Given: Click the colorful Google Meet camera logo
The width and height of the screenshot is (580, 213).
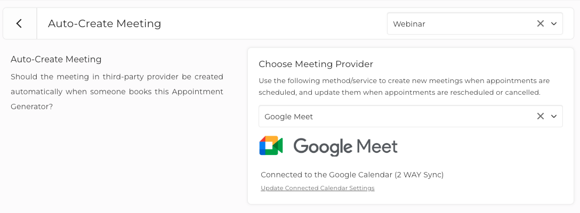Looking at the screenshot, I should pos(271,146).
